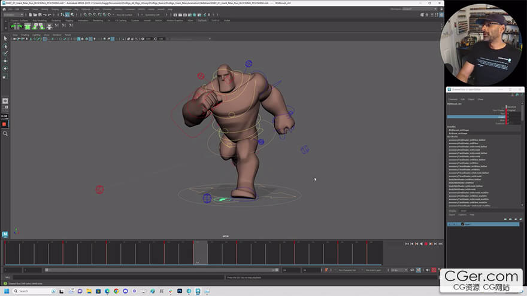527x296 pixels.
Task: Click the single-pane layout icon
Action: click(5, 100)
